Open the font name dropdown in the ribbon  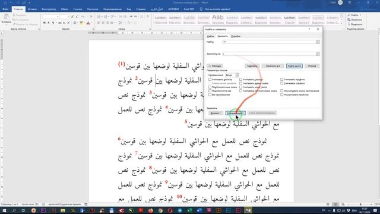click(58, 17)
